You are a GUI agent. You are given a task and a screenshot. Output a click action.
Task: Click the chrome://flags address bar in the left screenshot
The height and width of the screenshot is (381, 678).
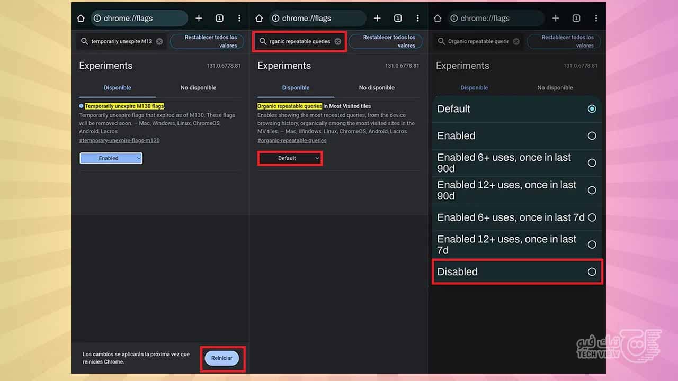tap(139, 18)
